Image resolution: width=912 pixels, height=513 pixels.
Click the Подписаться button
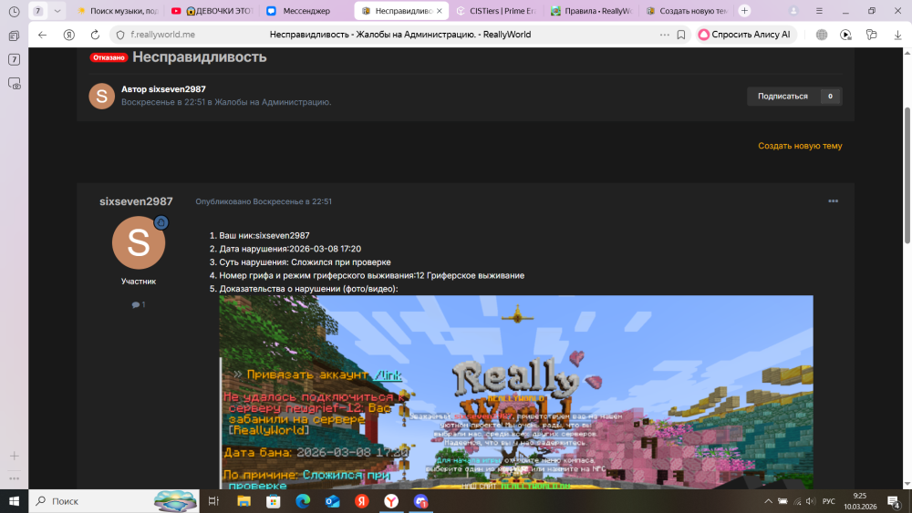point(782,96)
